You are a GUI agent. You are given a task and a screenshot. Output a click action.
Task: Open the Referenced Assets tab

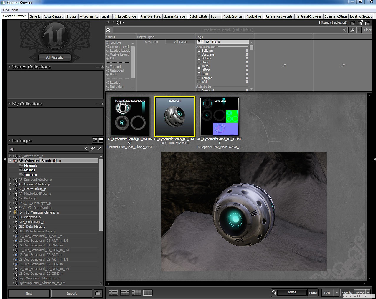[x=279, y=16]
